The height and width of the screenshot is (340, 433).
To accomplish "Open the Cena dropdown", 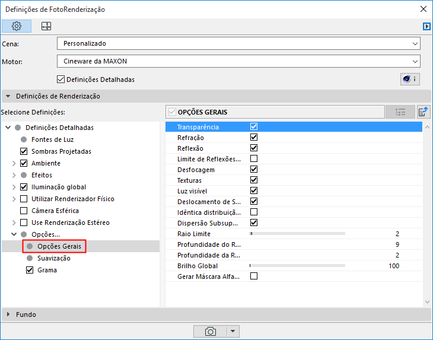I will [x=238, y=44].
